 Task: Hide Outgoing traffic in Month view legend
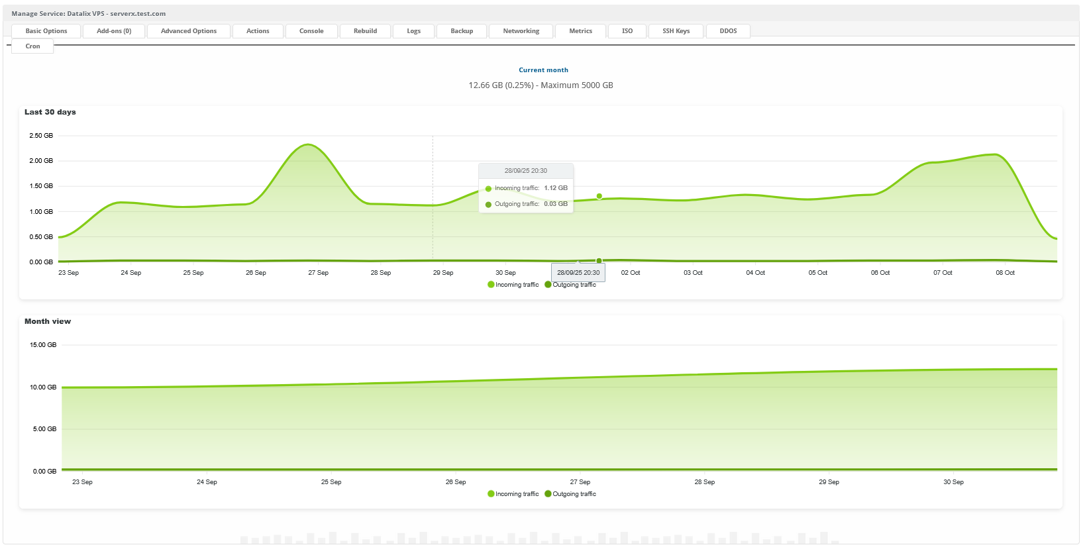coord(571,494)
